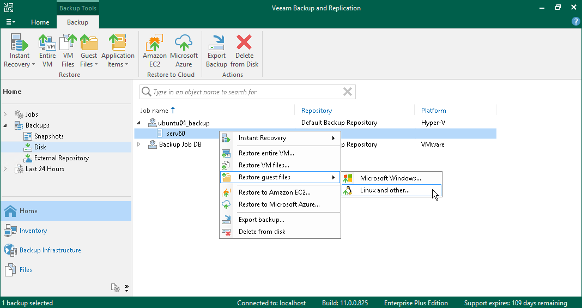Image resolution: width=582 pixels, height=308 pixels.
Task: Select External Repository in the tree
Action: (61, 158)
